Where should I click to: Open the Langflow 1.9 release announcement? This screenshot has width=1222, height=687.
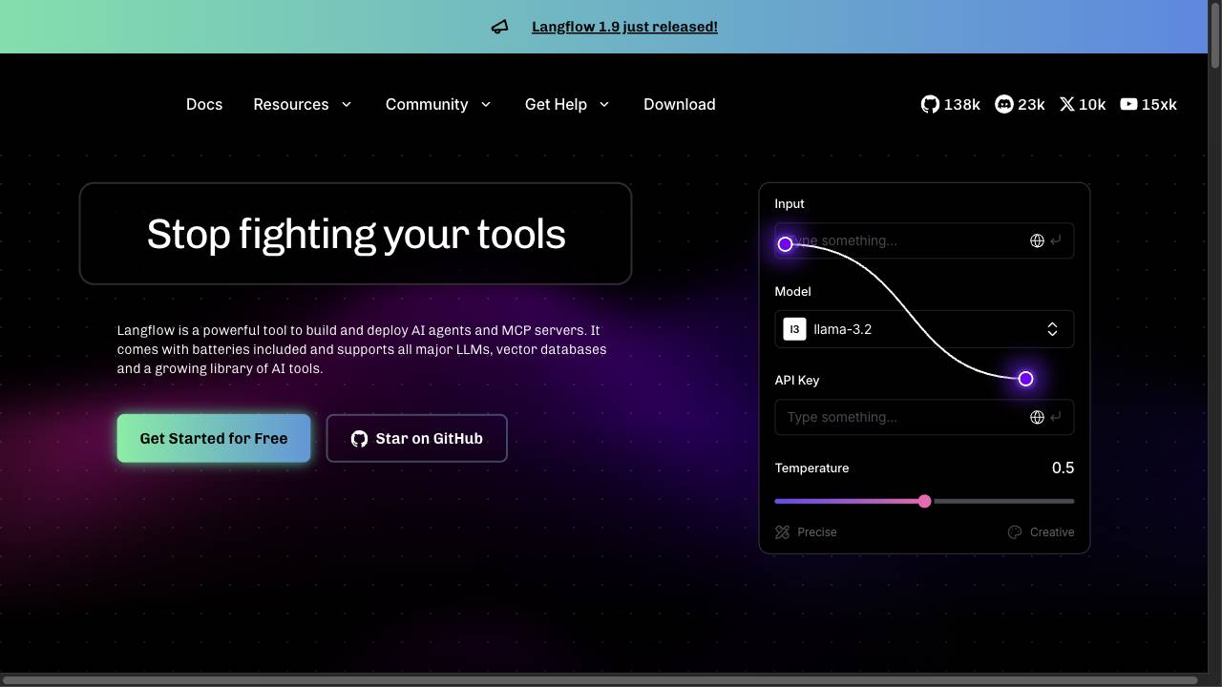tap(624, 27)
